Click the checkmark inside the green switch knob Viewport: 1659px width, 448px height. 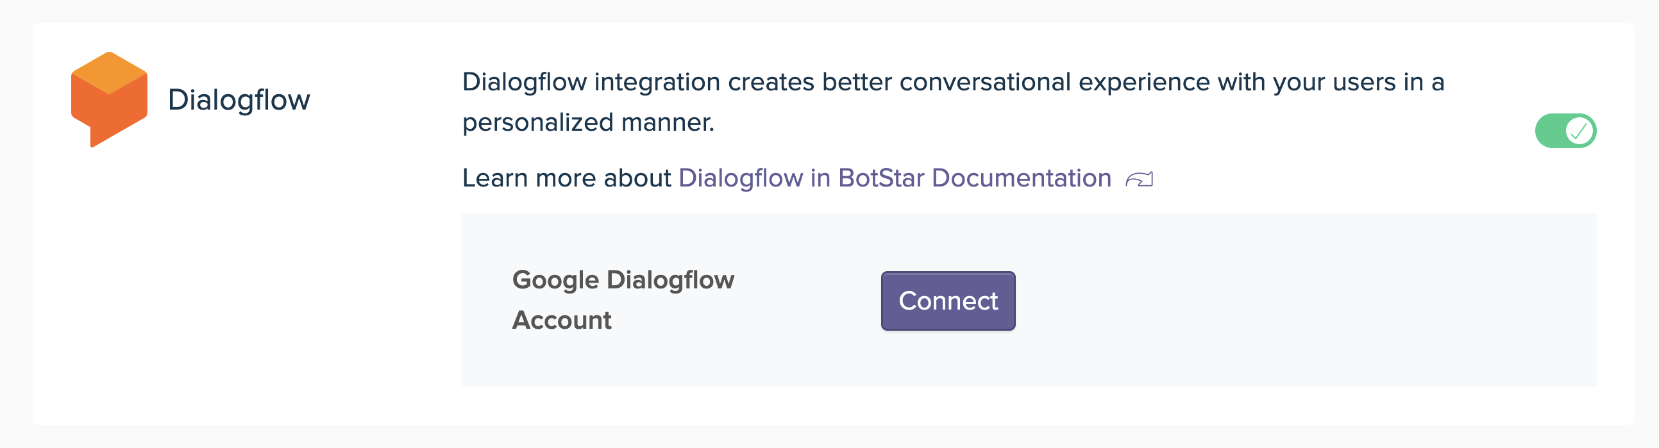coord(1578,131)
